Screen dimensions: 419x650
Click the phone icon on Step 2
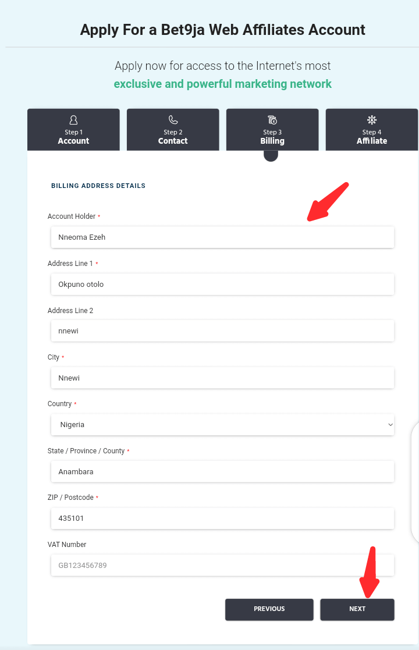tap(173, 120)
